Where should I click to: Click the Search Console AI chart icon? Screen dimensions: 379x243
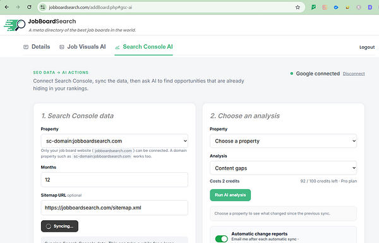(x=117, y=47)
